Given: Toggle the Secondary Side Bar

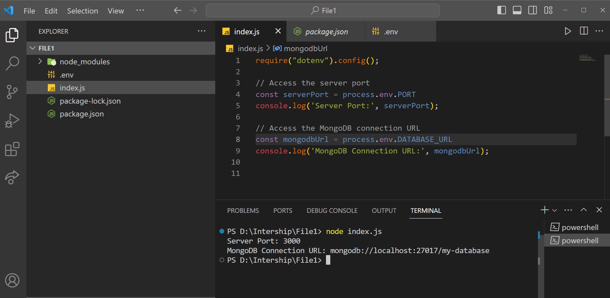Looking at the screenshot, I should pos(532,10).
